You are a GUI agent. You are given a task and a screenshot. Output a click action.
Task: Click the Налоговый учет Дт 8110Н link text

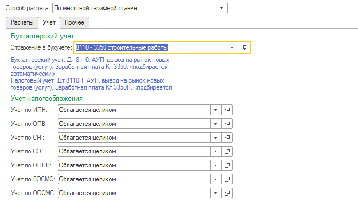coord(91,84)
